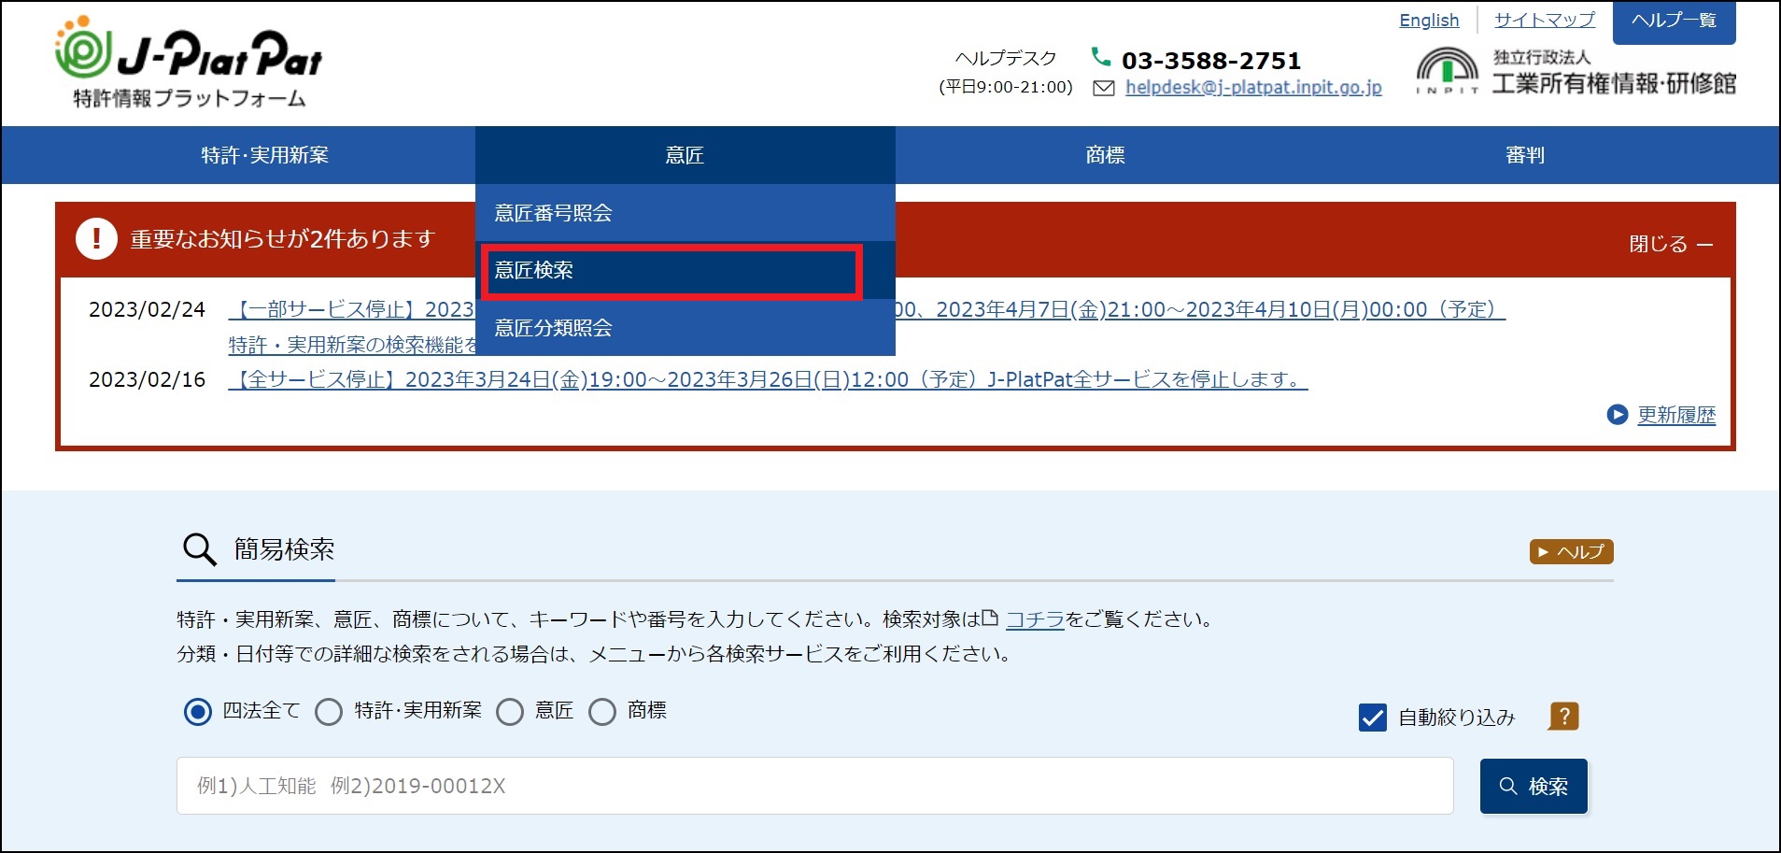Click the J-PlatPat logo
This screenshot has width=1781, height=853.
(x=188, y=63)
